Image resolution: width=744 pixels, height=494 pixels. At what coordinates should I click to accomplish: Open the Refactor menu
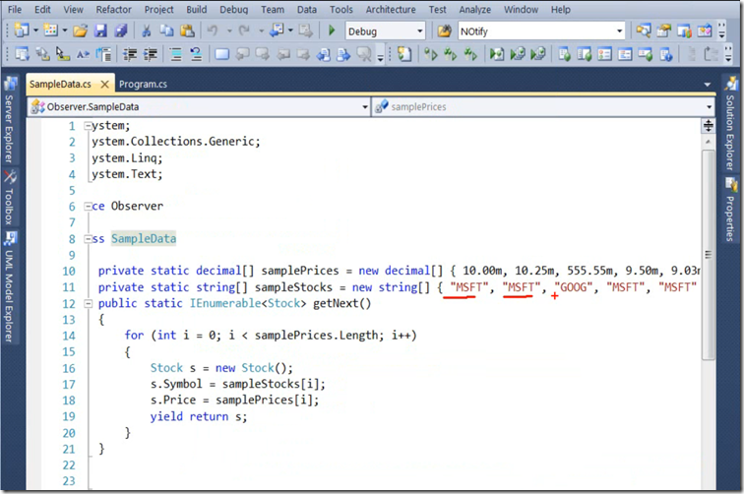(x=113, y=10)
